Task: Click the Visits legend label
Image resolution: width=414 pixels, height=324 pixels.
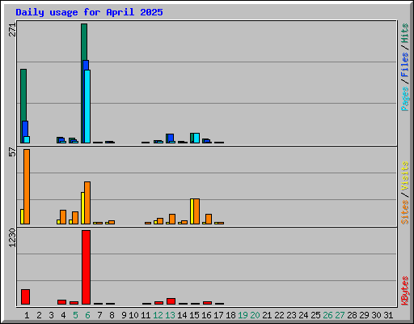Action: (404, 176)
